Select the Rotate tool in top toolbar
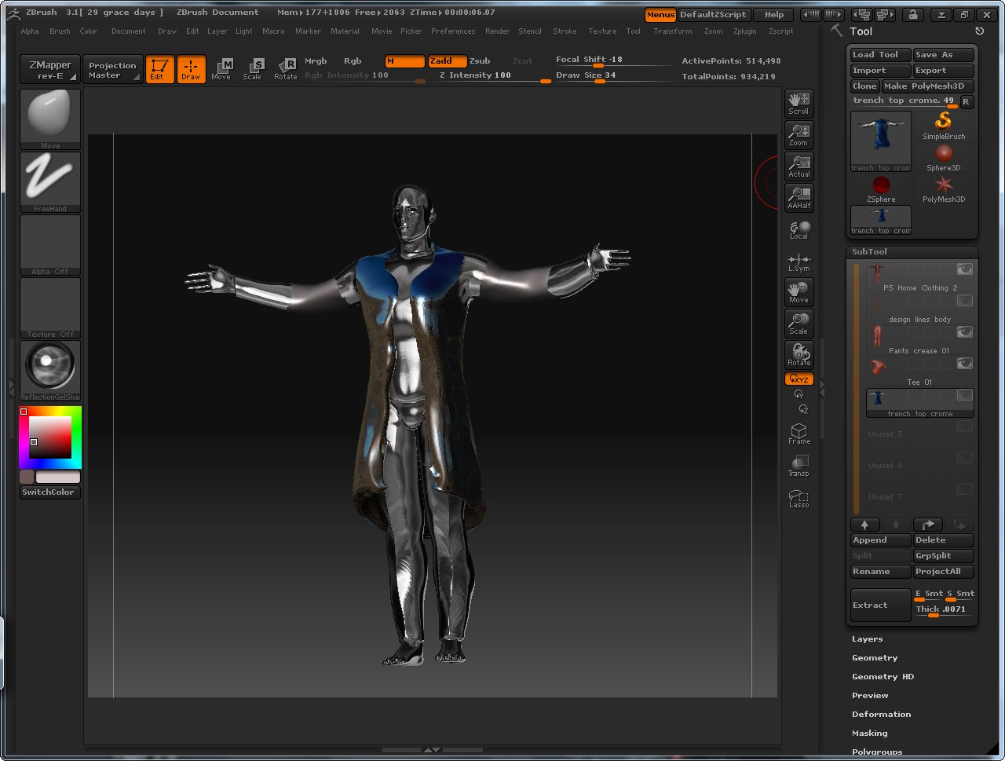 pos(286,68)
